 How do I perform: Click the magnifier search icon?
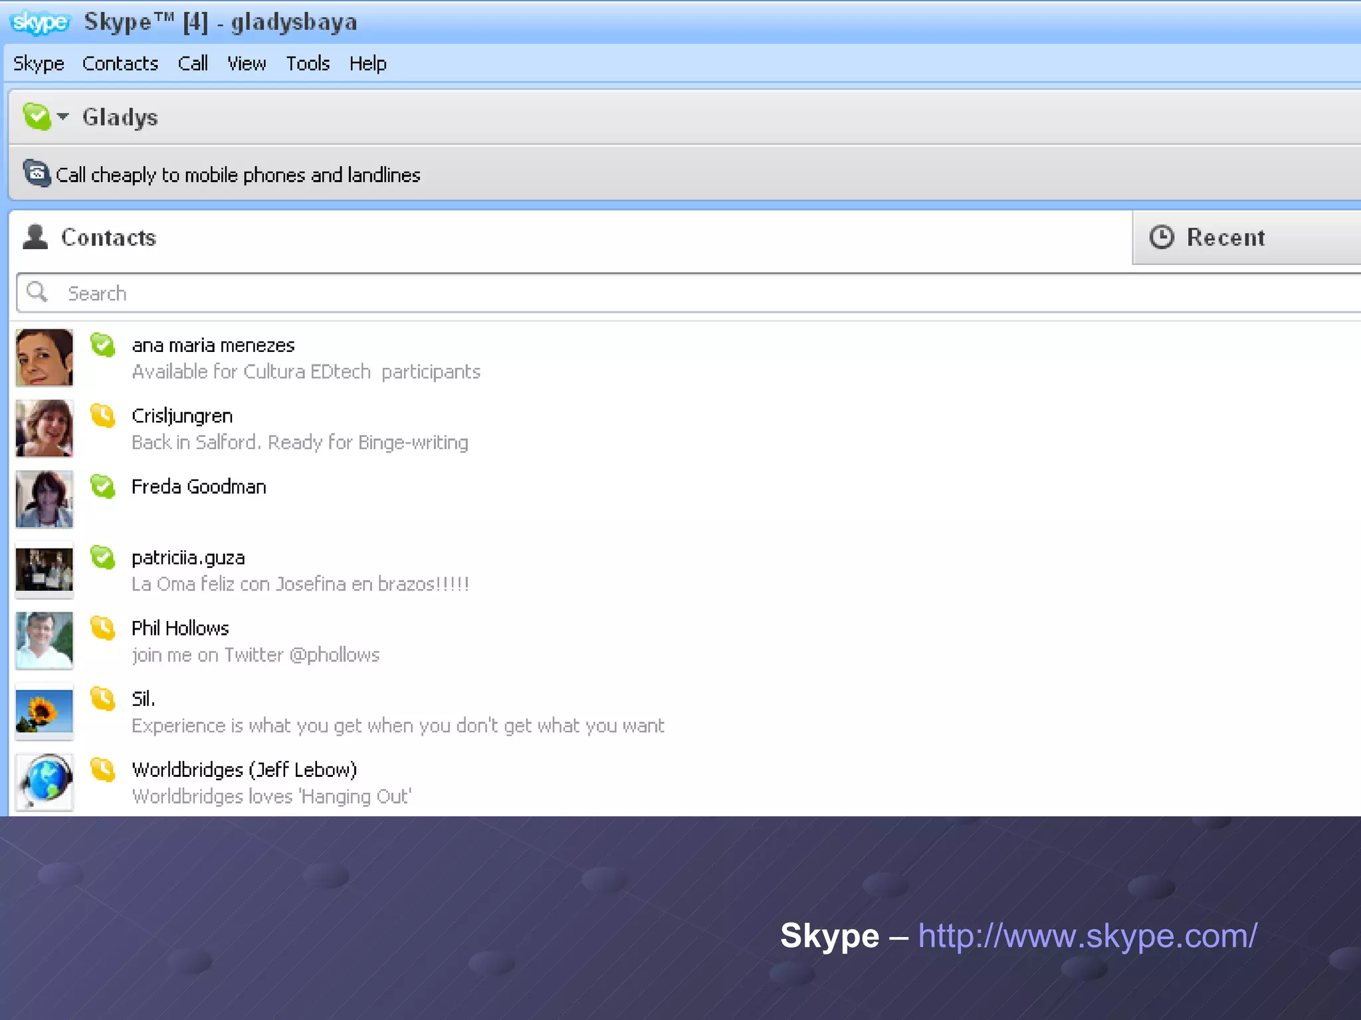37,292
